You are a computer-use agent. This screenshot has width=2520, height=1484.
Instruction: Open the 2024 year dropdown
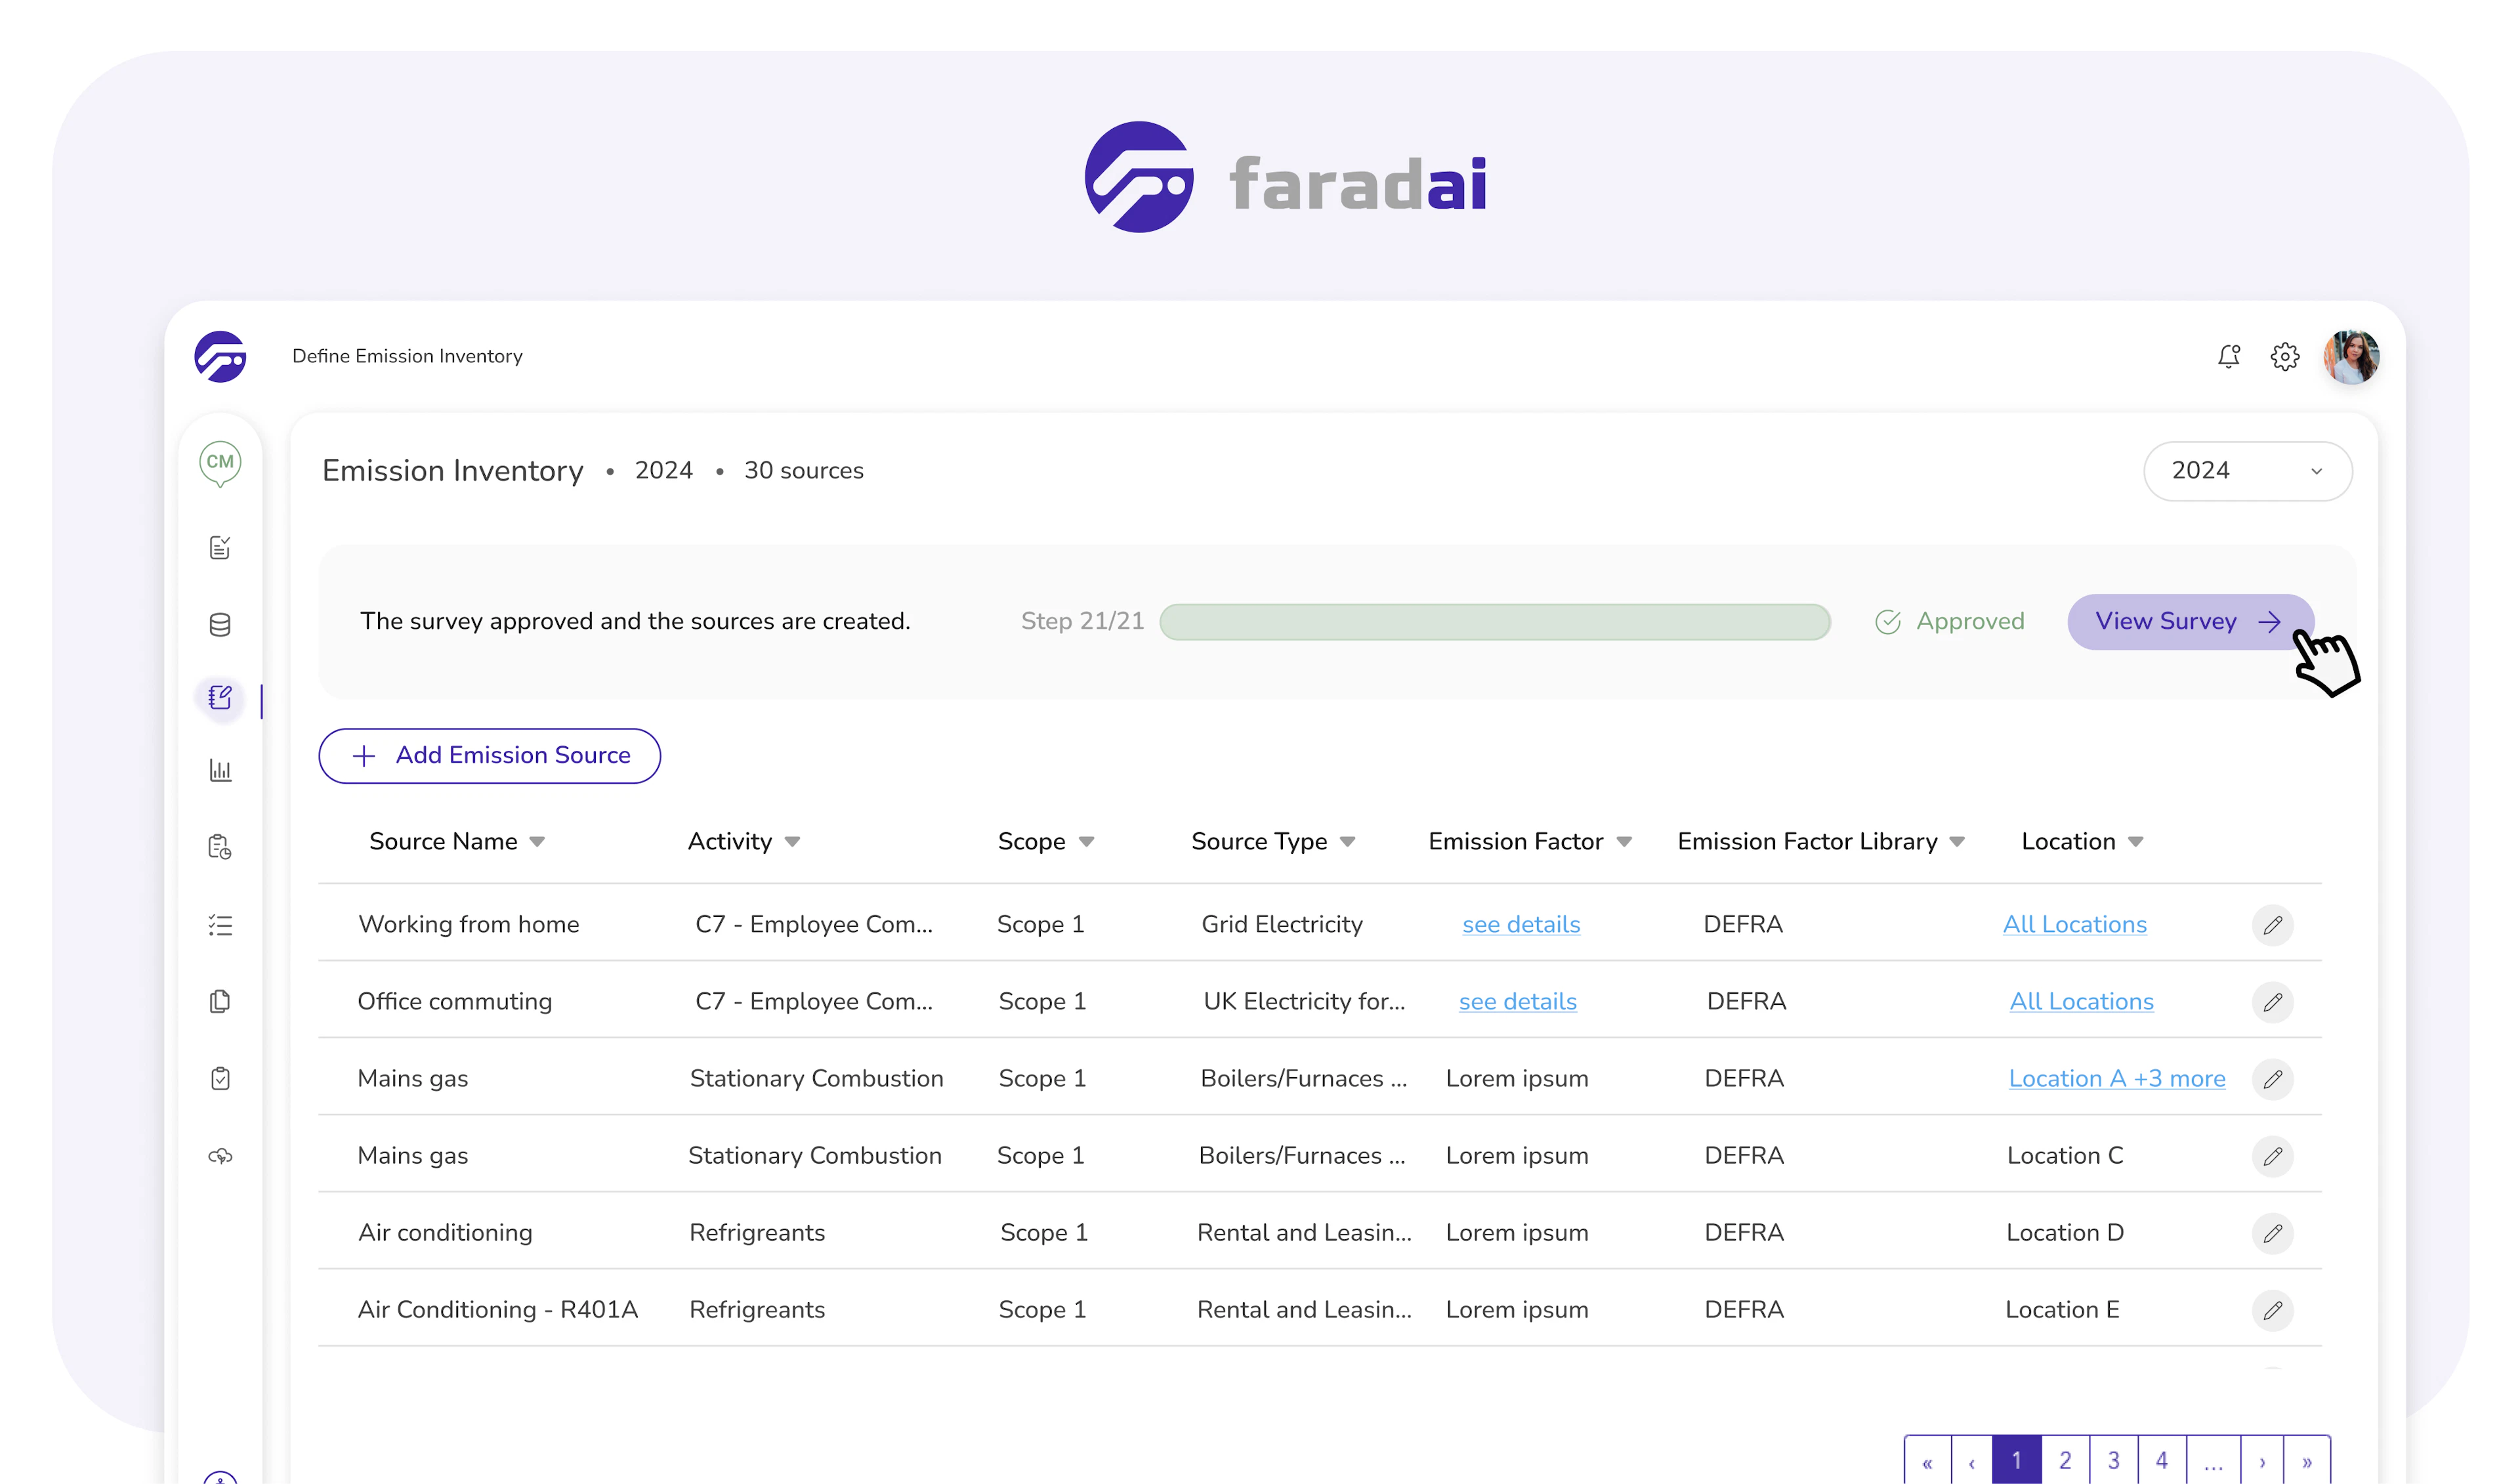coord(2247,471)
